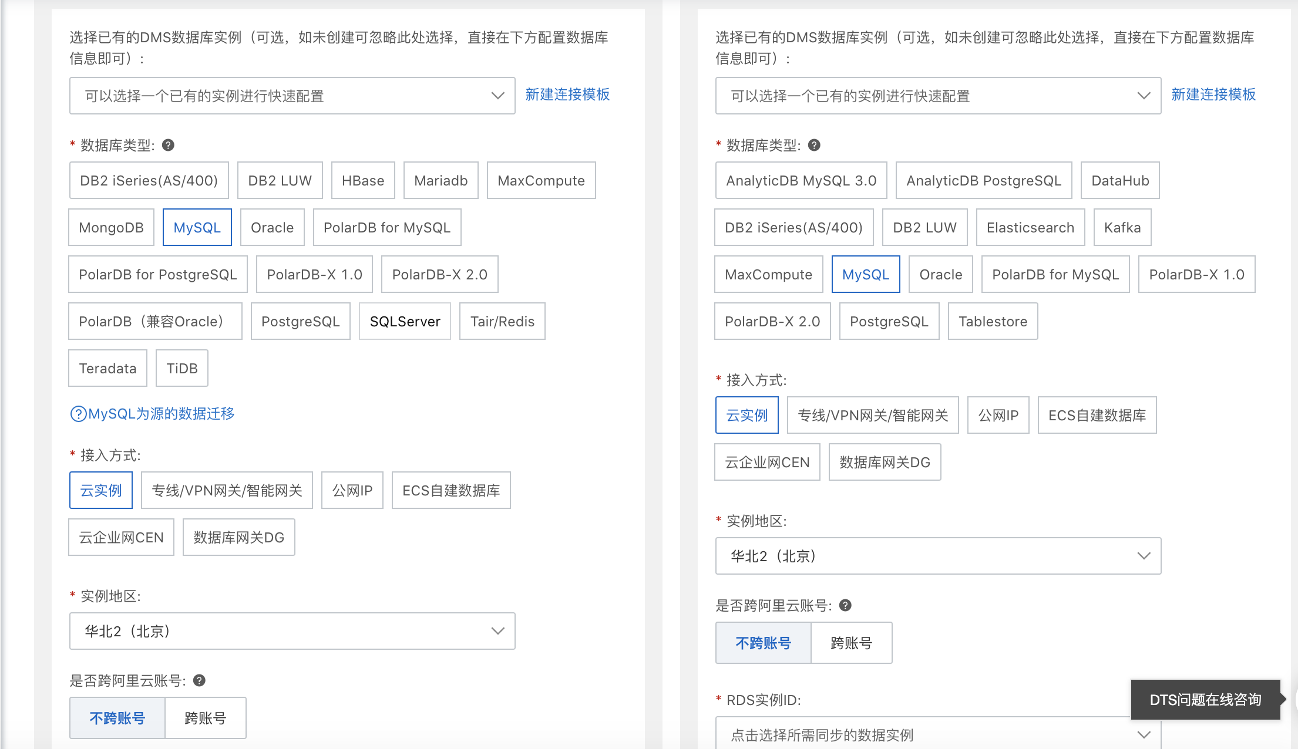
Task: Click help icon beside source 数据库类型
Action: (x=168, y=145)
